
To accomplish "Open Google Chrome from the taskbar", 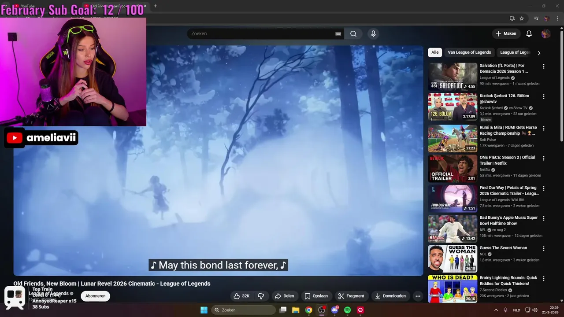I will (309, 310).
